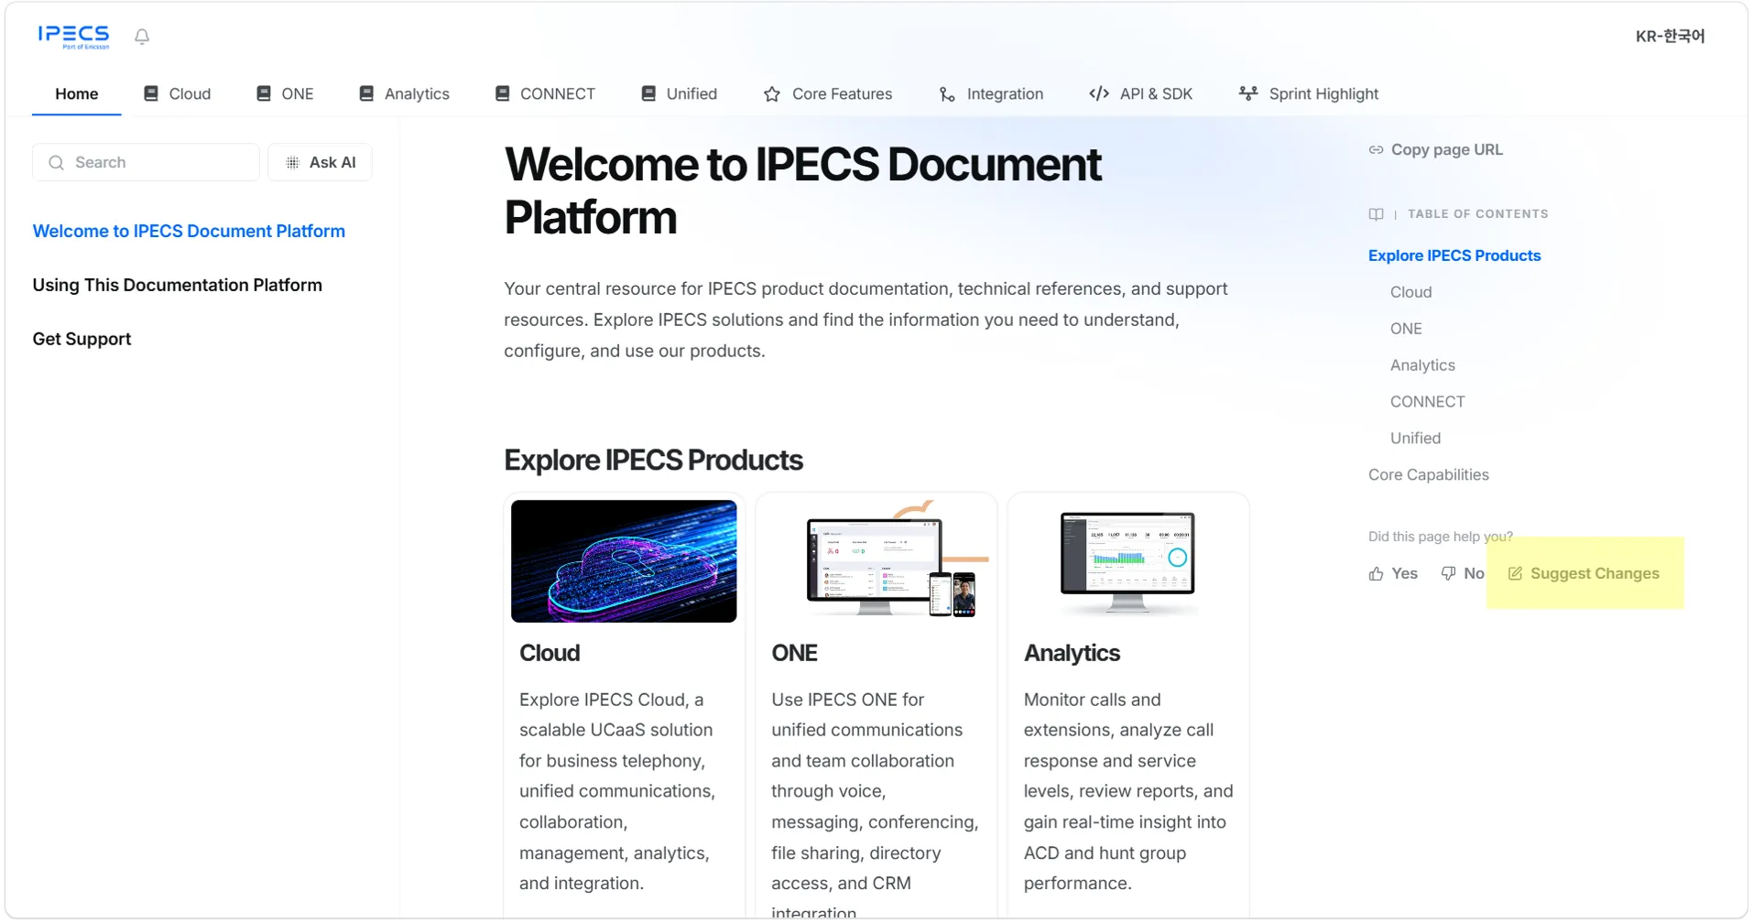Click the Integration branch icon
The width and height of the screenshot is (1753, 923).
tap(947, 94)
